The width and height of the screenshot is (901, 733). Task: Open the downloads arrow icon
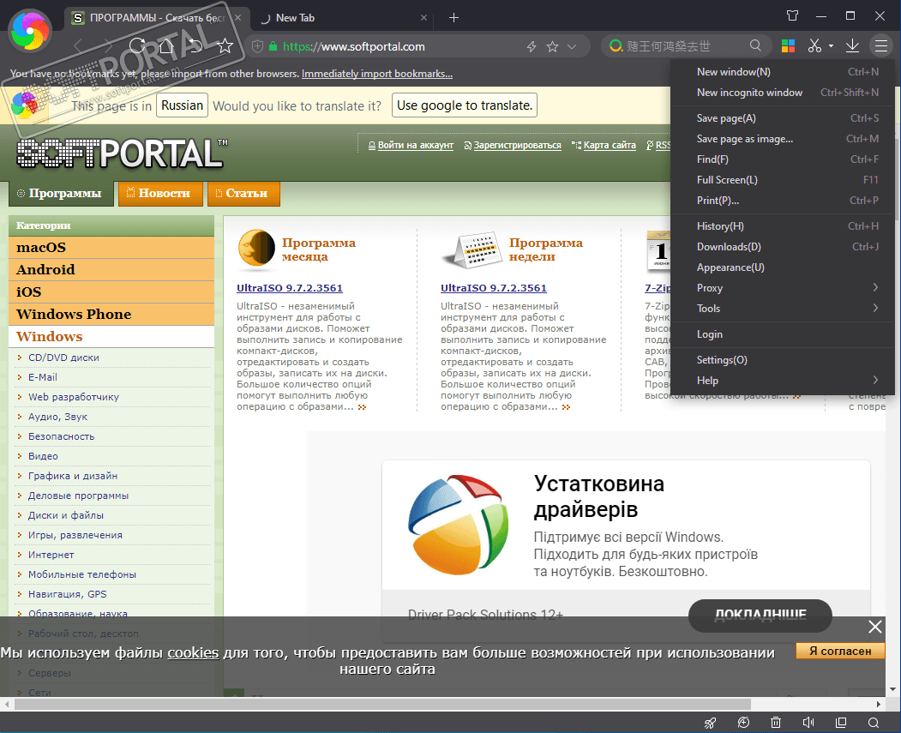click(x=853, y=46)
